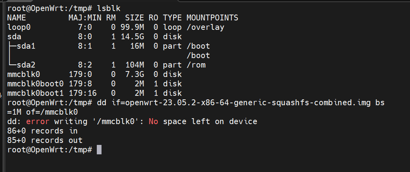This screenshot has height=172, width=410.
Task: Select the sda1 partition row
Action: coord(109,46)
